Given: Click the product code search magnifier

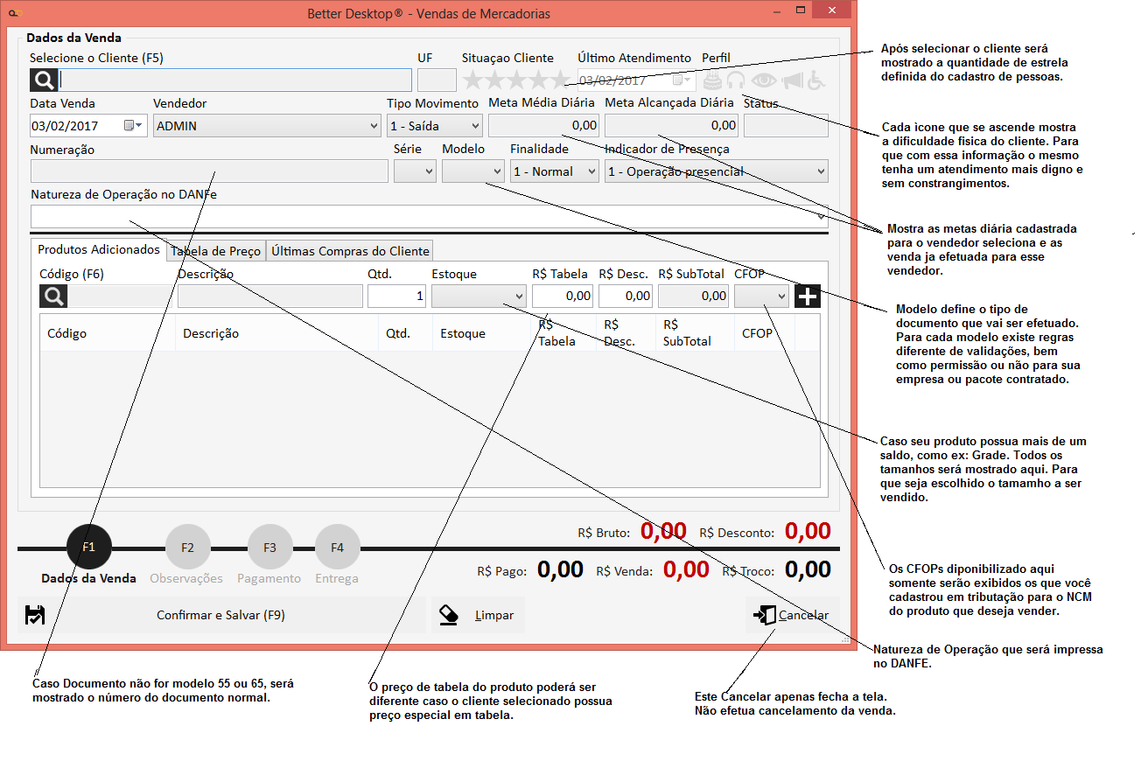Looking at the screenshot, I should [x=53, y=297].
